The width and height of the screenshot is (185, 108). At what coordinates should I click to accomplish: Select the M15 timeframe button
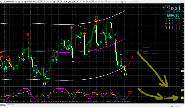[x=84, y=2]
